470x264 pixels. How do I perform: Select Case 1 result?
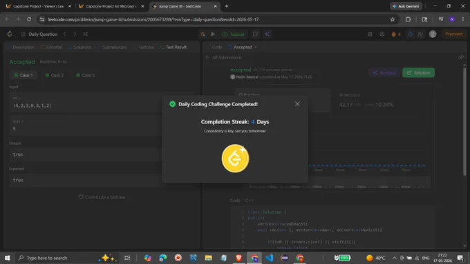(23, 75)
